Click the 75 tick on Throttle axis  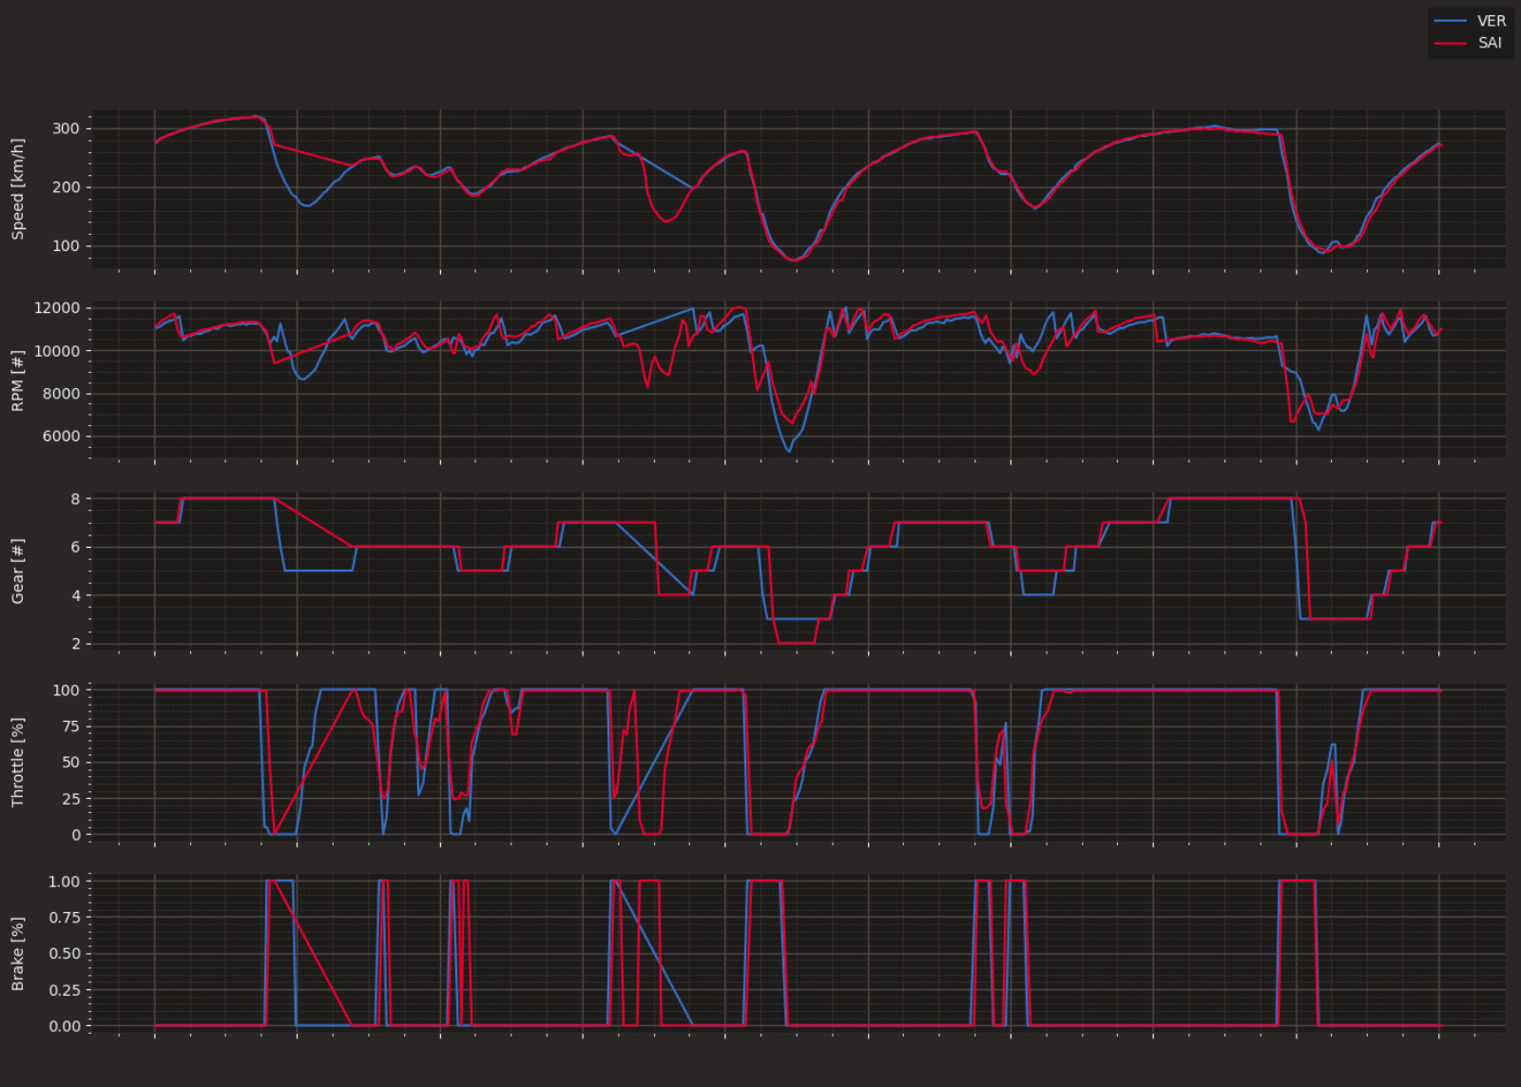click(70, 727)
